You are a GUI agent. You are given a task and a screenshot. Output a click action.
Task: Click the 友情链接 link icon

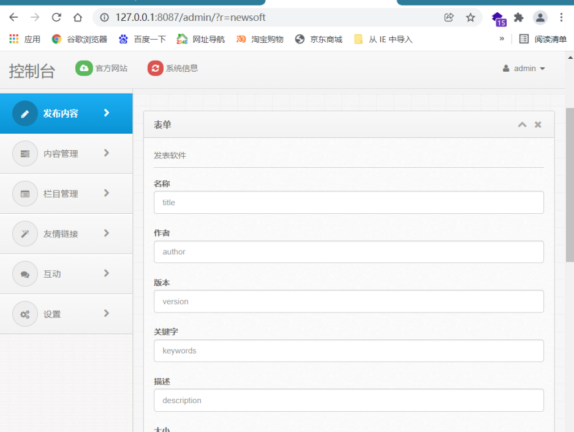(25, 233)
